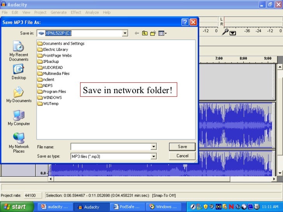Open the Audacity Edit menu
The width and height of the screenshot is (283, 212).
[15, 12]
